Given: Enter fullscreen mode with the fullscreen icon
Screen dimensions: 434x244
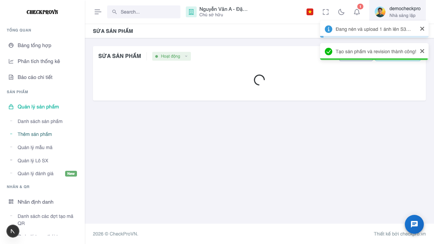Looking at the screenshot, I should click(325, 12).
